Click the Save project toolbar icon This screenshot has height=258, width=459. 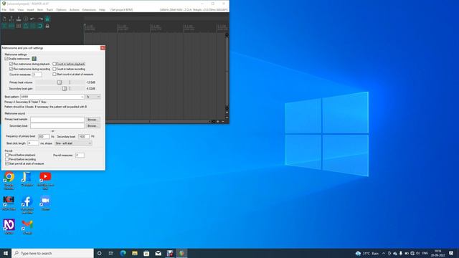pyautogui.click(x=19, y=19)
